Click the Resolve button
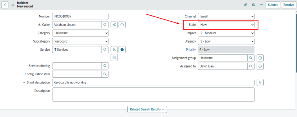The width and height of the screenshot is (297, 117). 288,5
